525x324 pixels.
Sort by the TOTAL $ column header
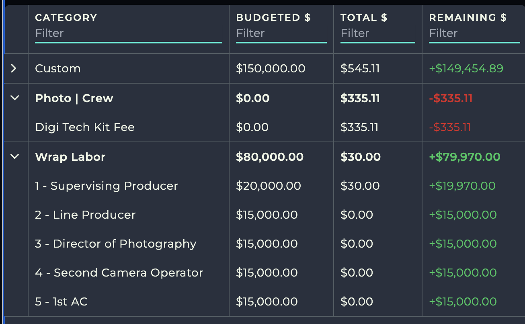[x=364, y=18]
